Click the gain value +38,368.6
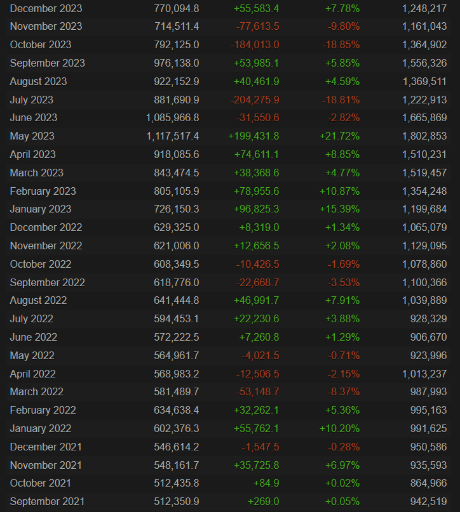This screenshot has width=460, height=512. [x=256, y=173]
